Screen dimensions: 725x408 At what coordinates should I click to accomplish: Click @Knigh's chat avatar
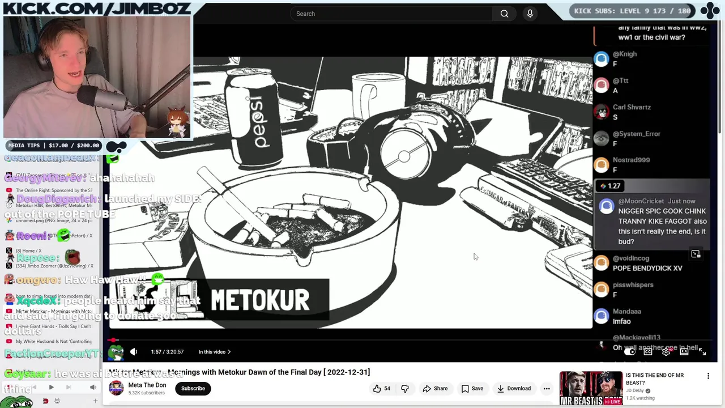point(601,58)
